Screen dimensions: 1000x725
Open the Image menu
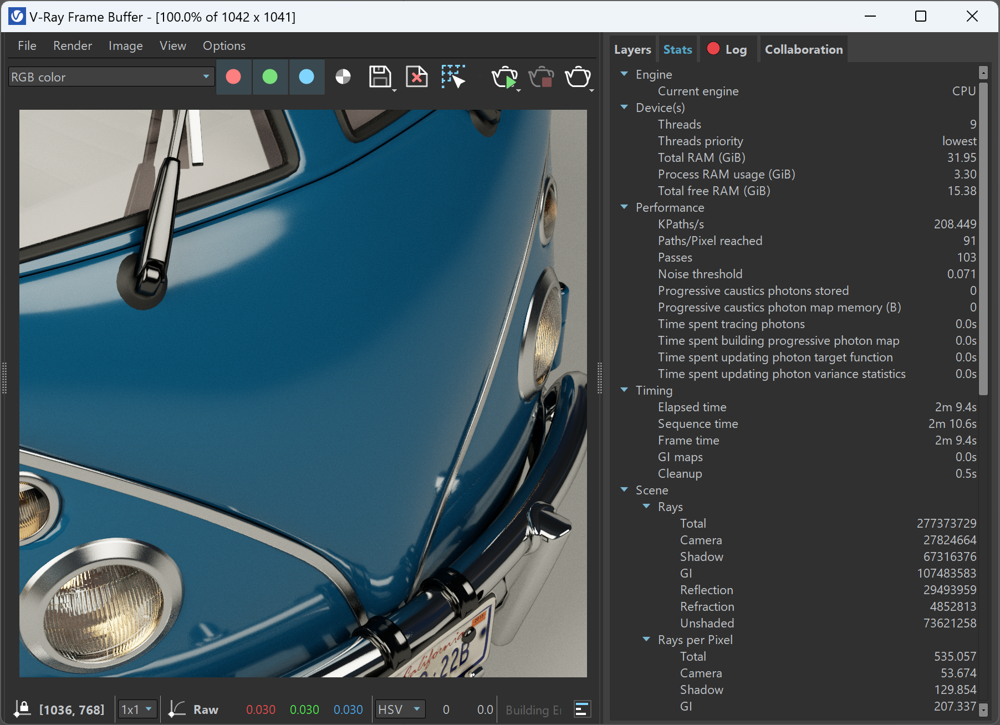[x=126, y=45]
